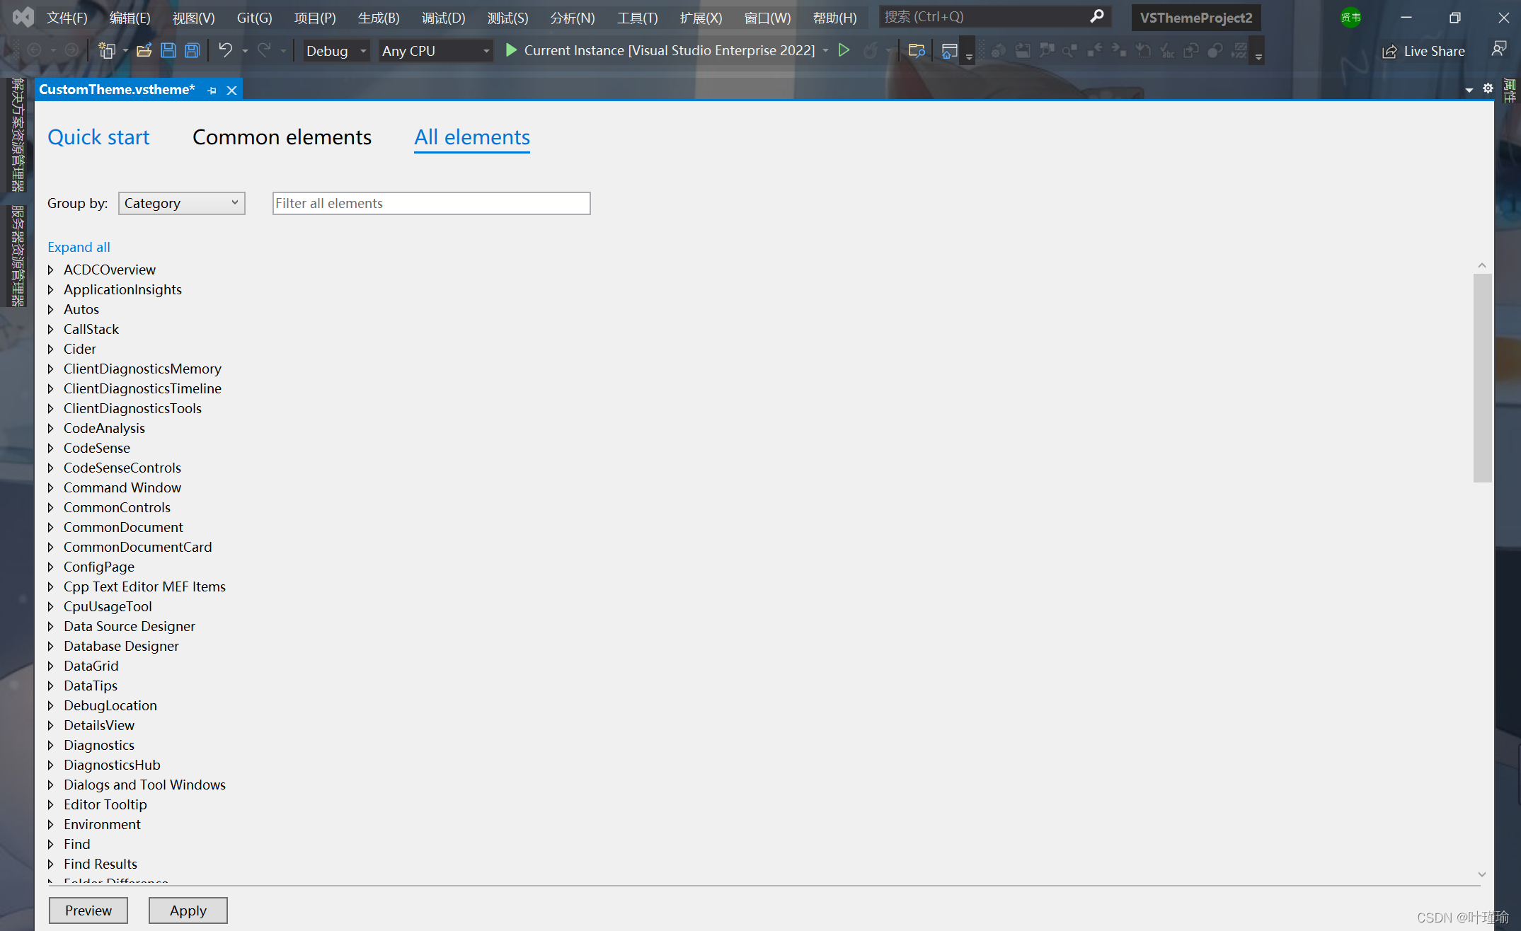Open the Debug configuration dropdown

click(x=336, y=51)
